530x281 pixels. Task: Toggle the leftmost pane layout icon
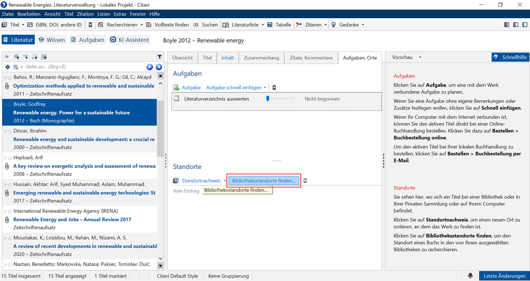tap(506, 25)
